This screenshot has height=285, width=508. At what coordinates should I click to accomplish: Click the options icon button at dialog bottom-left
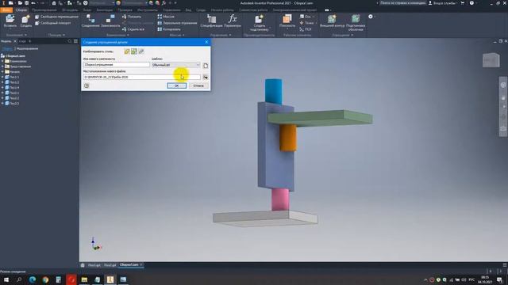(87, 85)
